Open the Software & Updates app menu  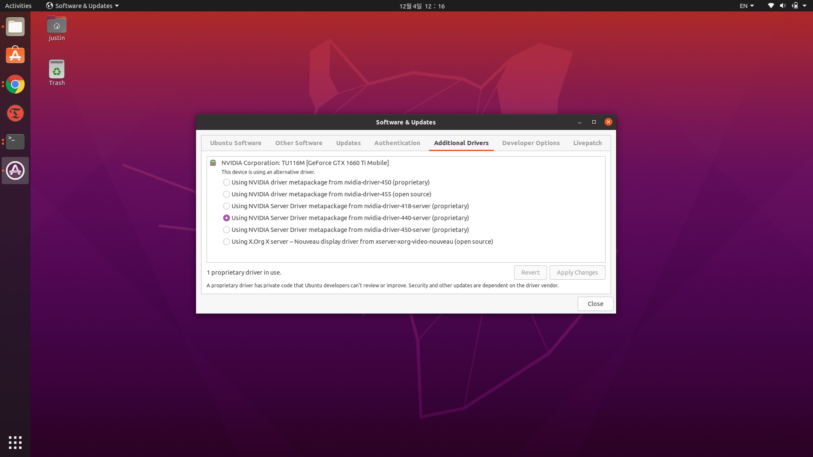pyautogui.click(x=83, y=6)
